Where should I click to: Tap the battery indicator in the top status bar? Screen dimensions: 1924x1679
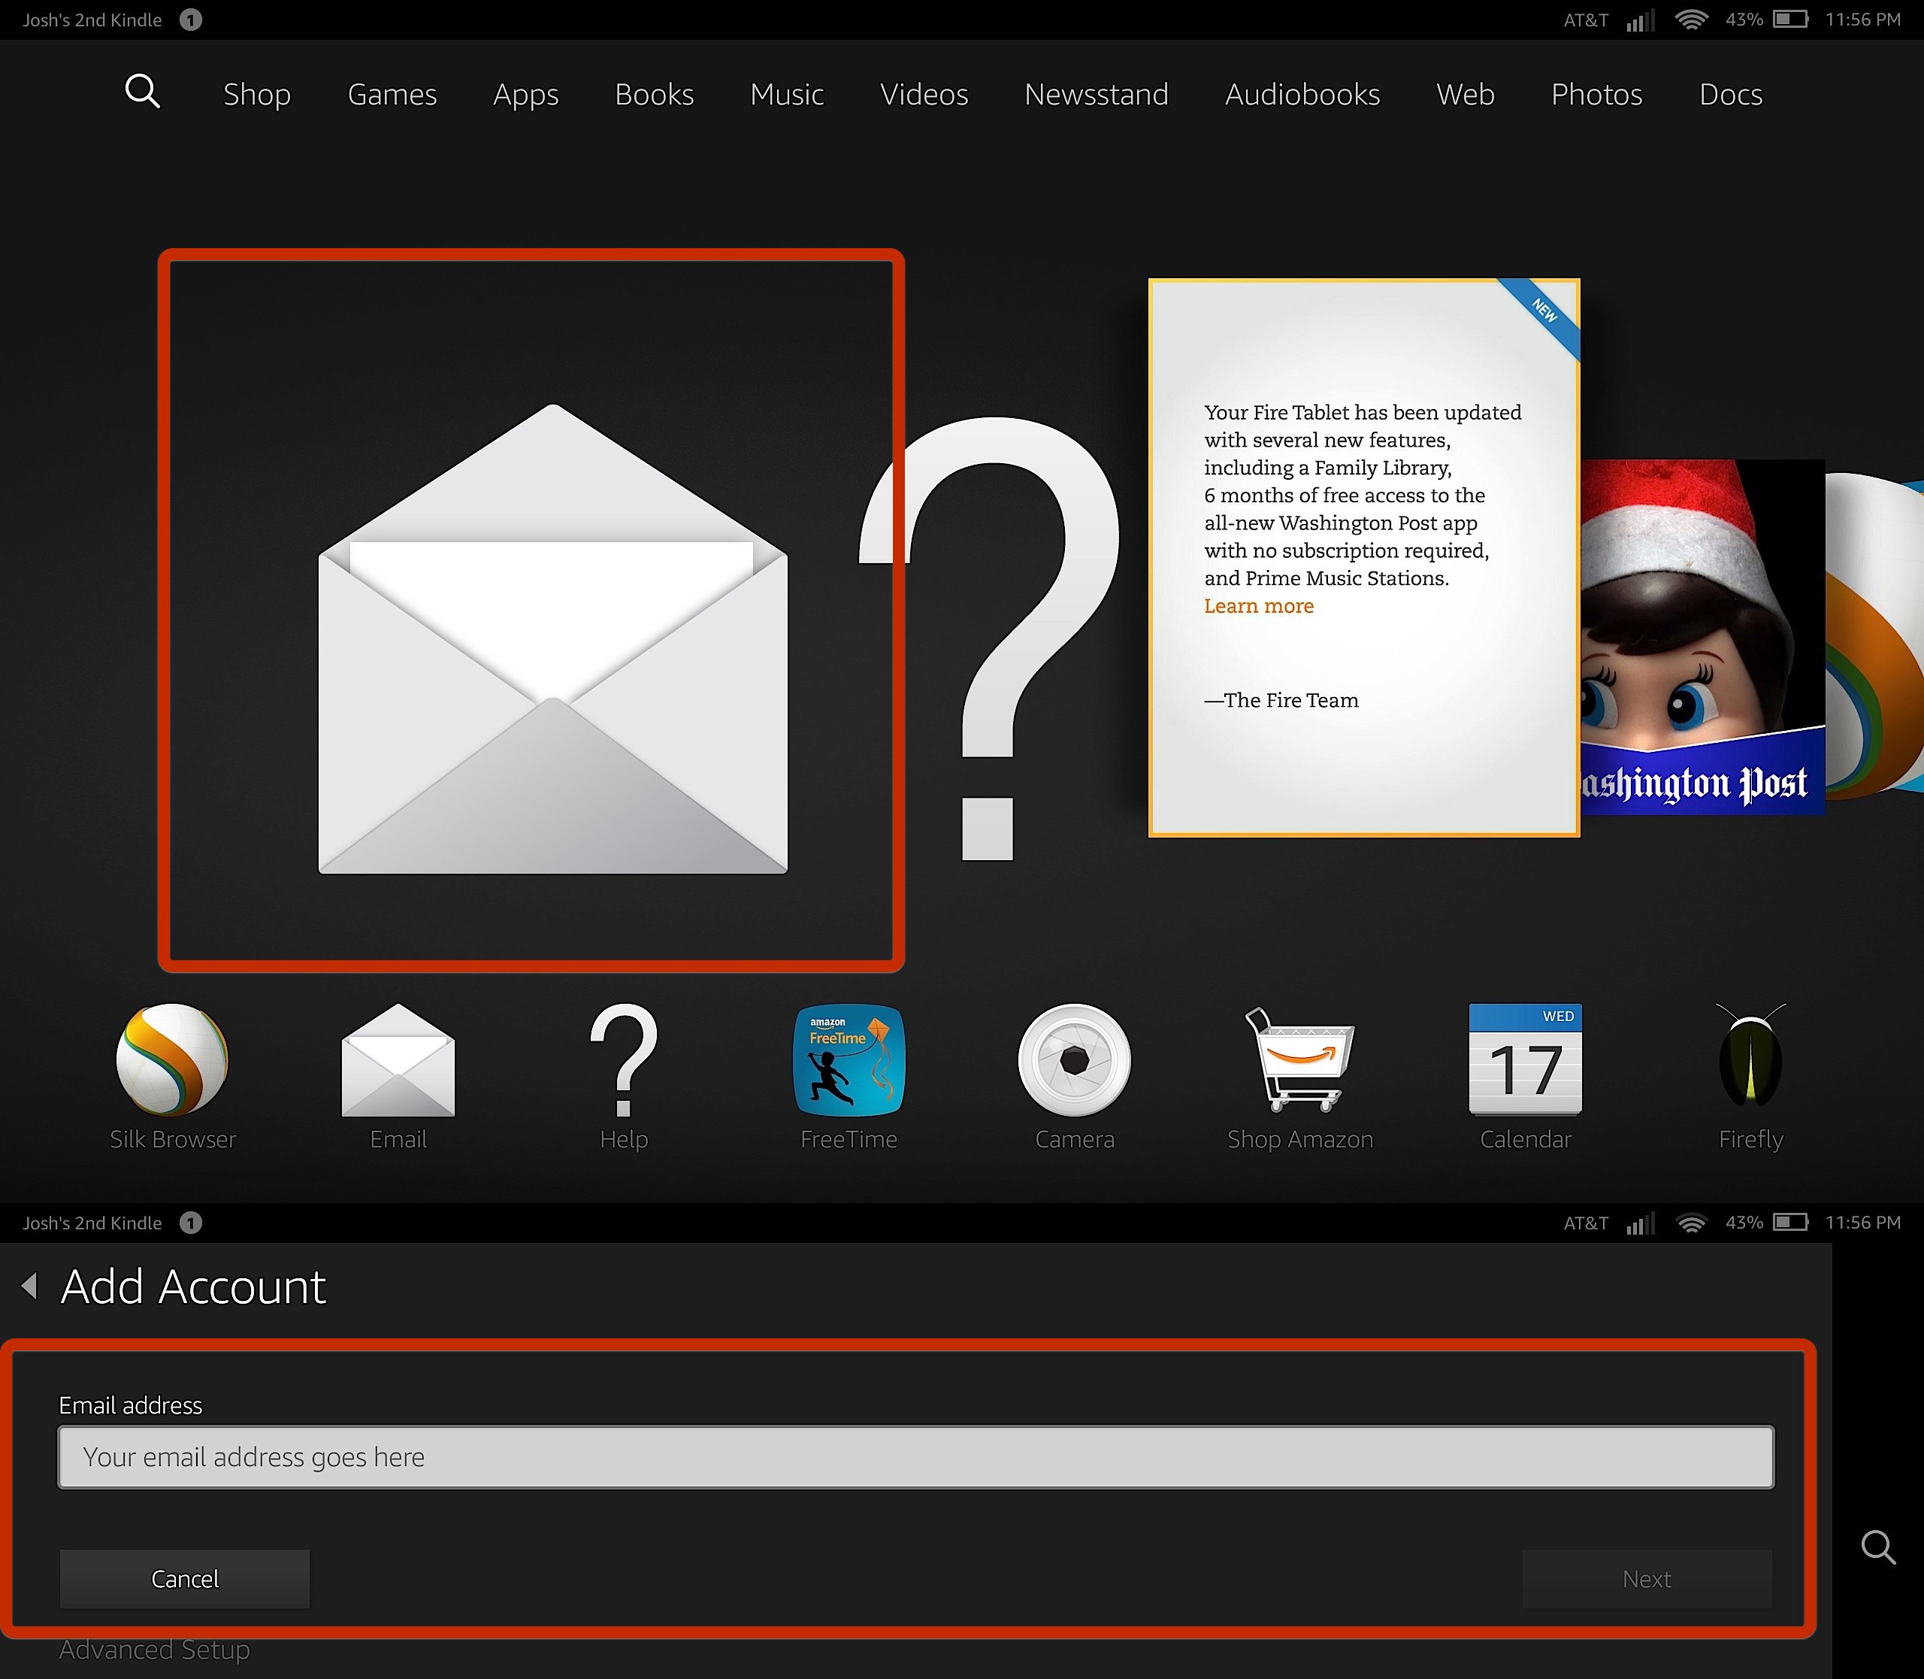pos(1790,20)
